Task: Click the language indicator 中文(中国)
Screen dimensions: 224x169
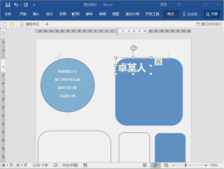Action: pos(70,165)
